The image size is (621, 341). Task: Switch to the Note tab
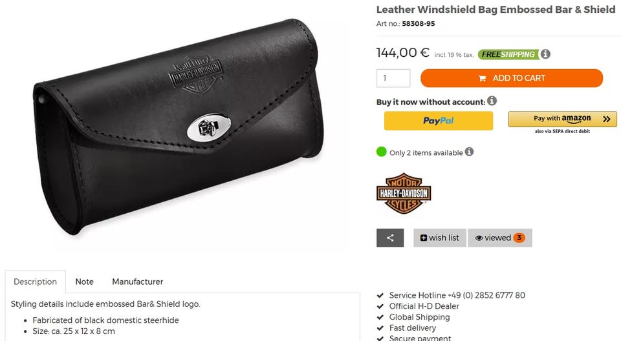point(84,282)
